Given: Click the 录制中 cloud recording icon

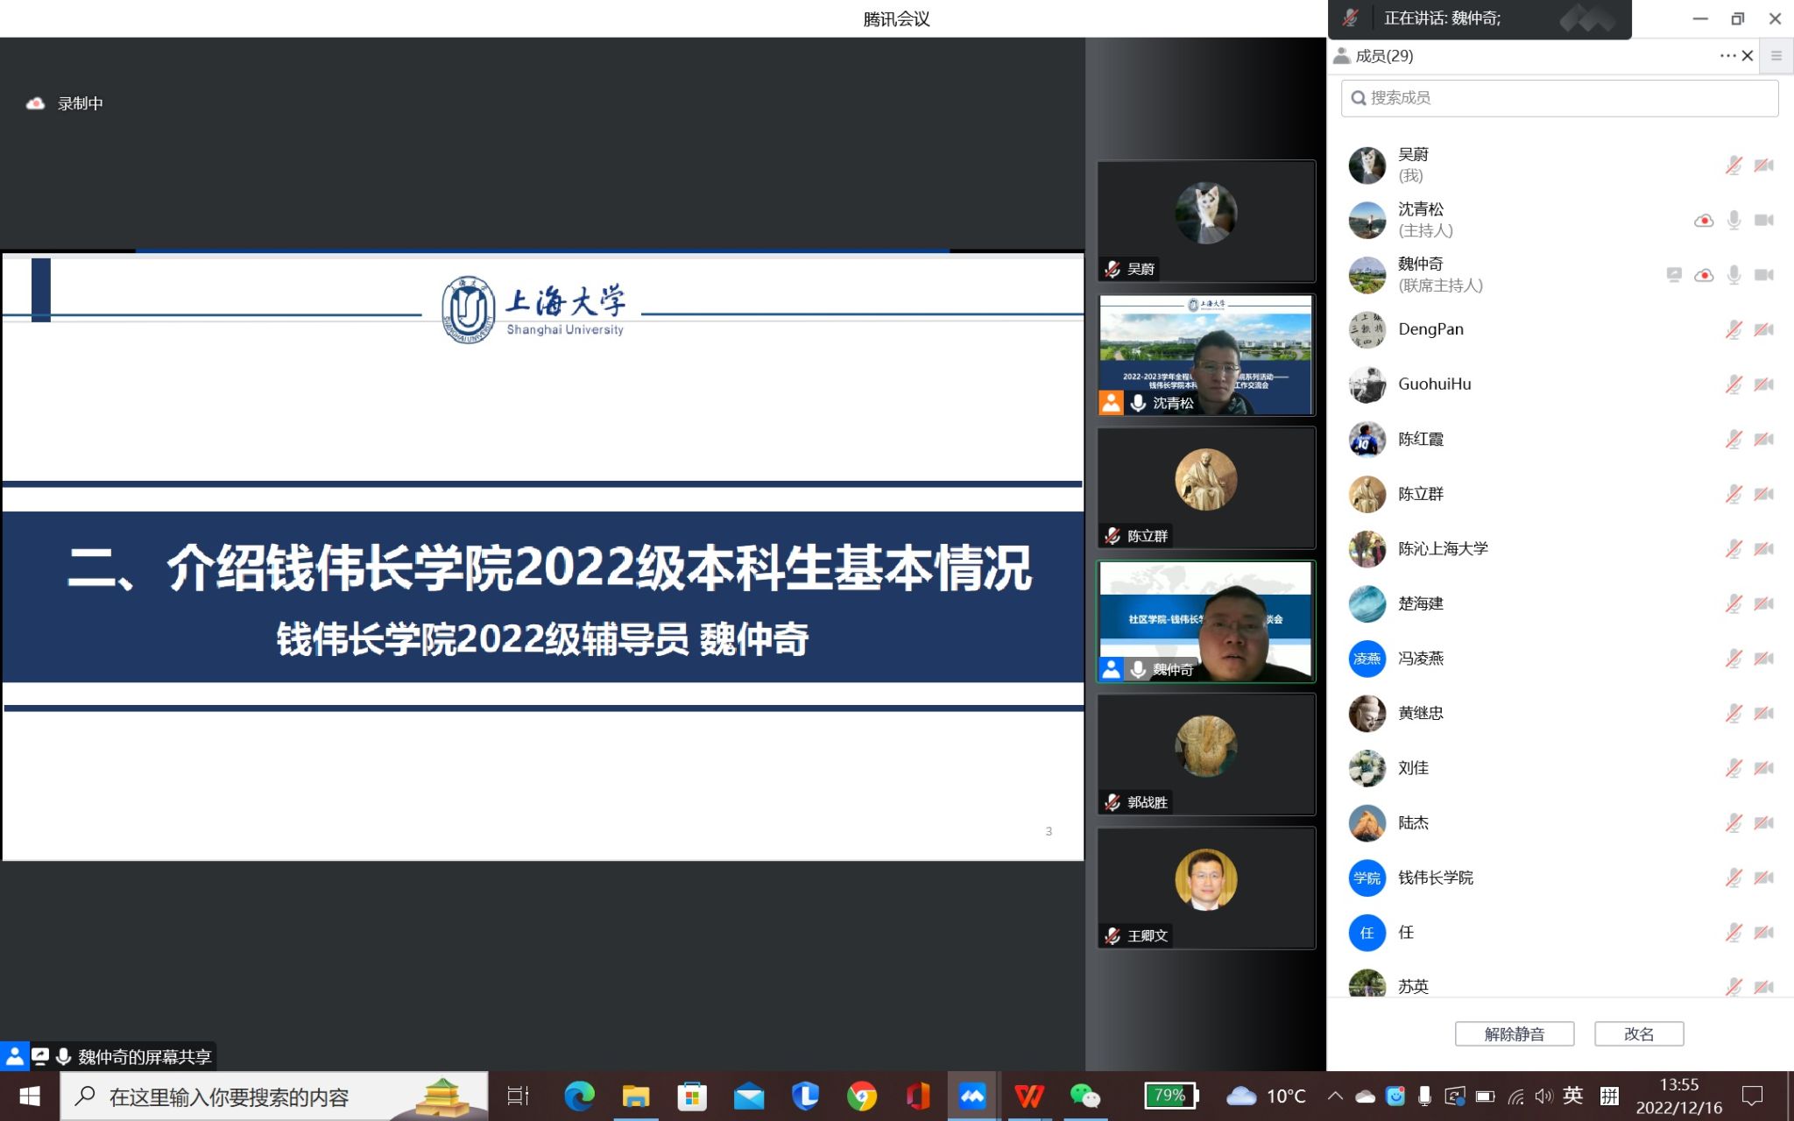Looking at the screenshot, I should point(36,102).
